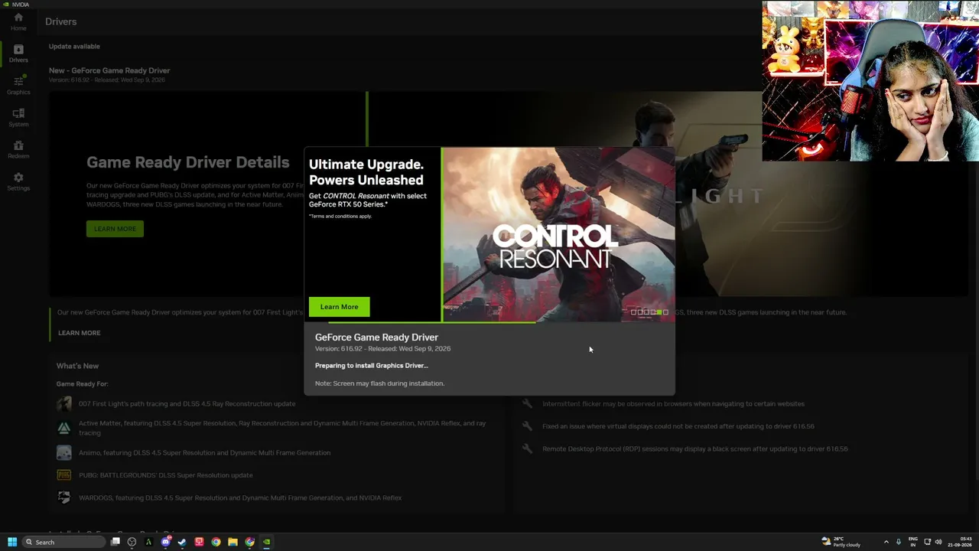
Task: Open the volume control in system tray
Action: [x=938, y=542]
